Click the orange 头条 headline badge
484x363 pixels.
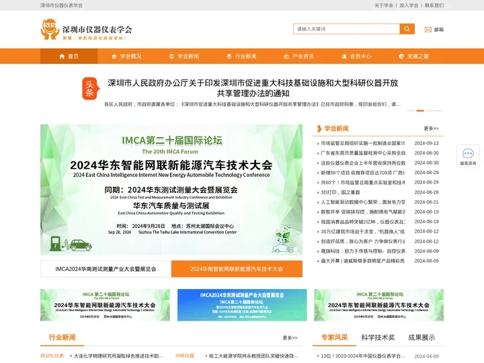click(91, 89)
